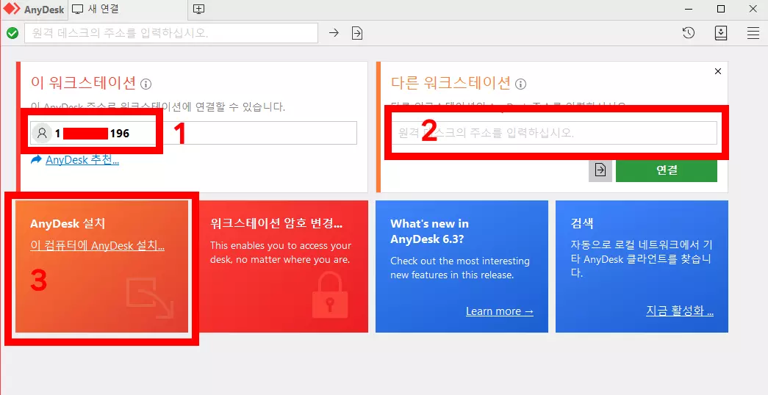Screen dimensions: 768x395
Task: Click info icon beside 이 워크스테이션
Action: pyautogui.click(x=146, y=84)
